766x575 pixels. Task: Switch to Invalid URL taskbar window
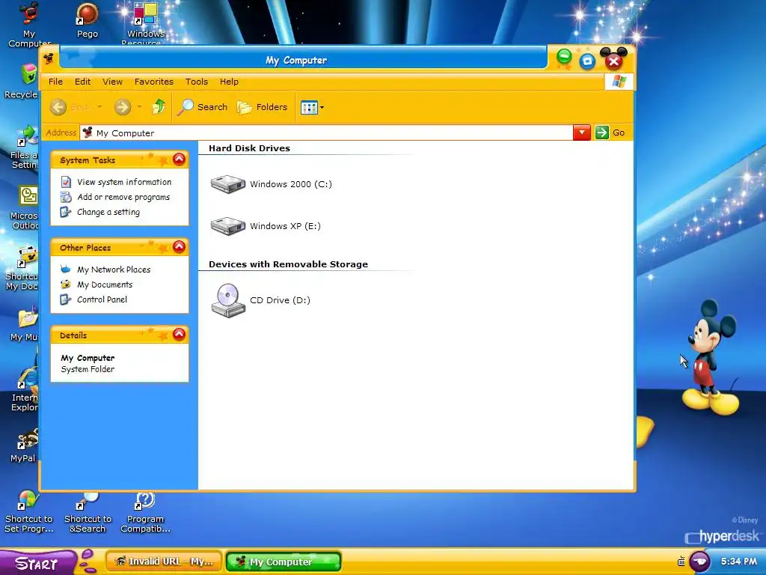pyautogui.click(x=164, y=562)
